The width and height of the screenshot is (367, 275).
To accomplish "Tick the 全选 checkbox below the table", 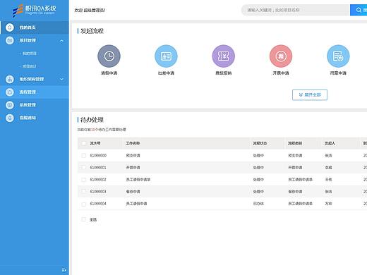I will coord(83,219).
